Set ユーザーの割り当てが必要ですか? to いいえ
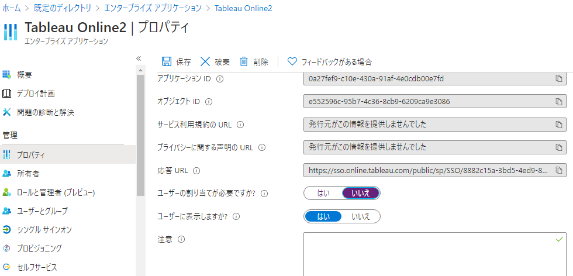This screenshot has width=573, height=276. pos(361,194)
